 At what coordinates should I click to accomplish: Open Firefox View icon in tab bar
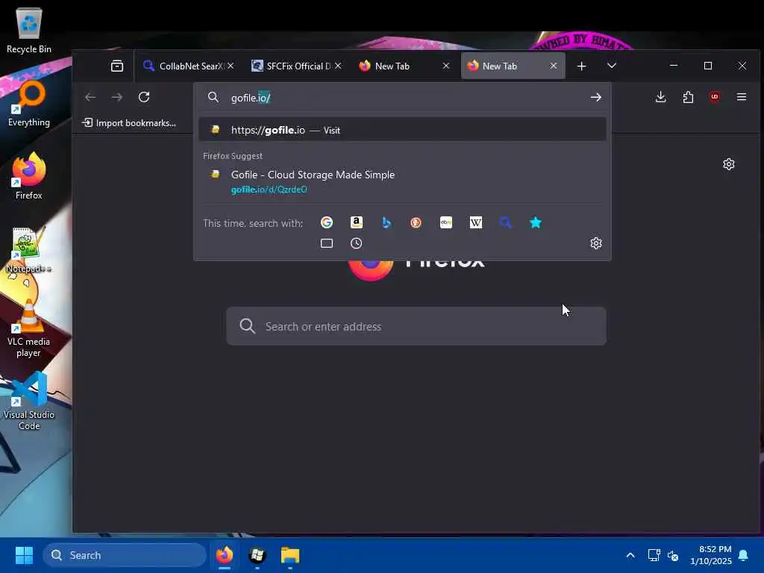117,66
